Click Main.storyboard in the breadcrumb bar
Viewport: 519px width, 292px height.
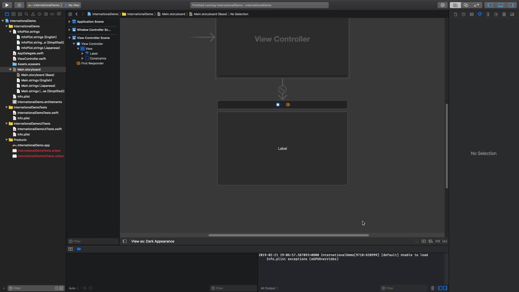tap(173, 14)
